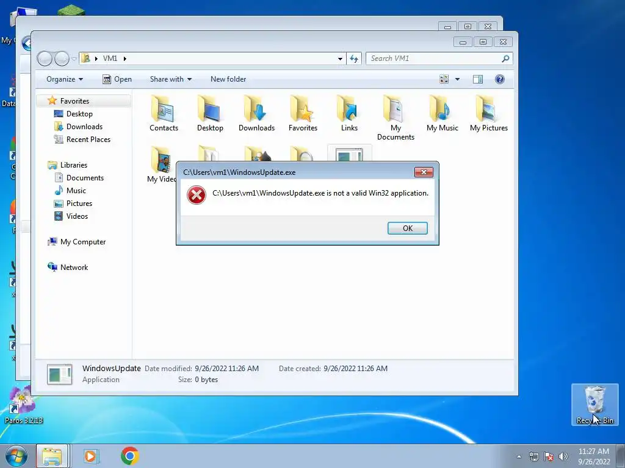Click the Change your view icon
Image resolution: width=625 pixels, height=468 pixels.
click(444, 79)
